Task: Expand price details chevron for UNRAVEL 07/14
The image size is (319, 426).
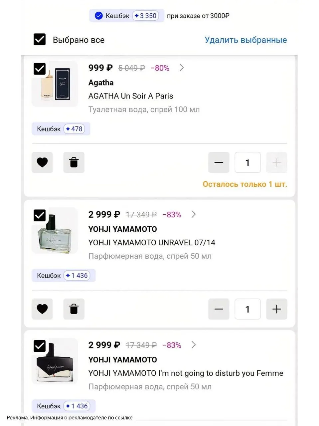Action: pos(194,214)
